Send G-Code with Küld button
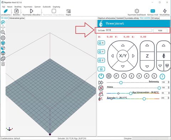 pos(160,30)
